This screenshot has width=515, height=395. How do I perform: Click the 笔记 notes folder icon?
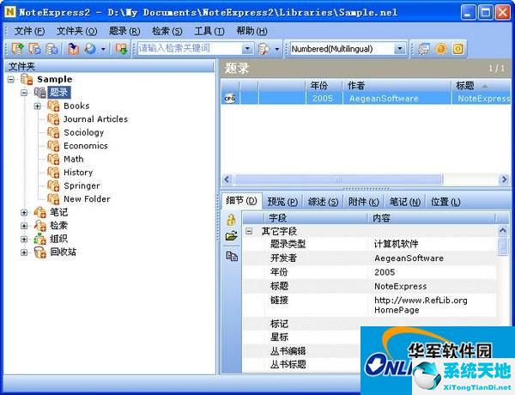(40, 212)
